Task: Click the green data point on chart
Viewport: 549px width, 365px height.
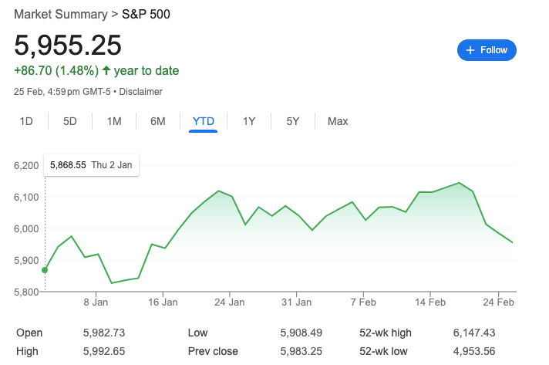Action: click(45, 270)
